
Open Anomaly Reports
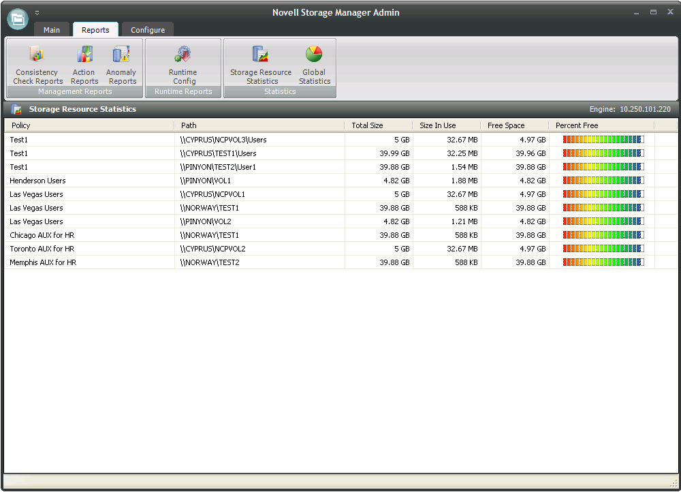(x=122, y=64)
